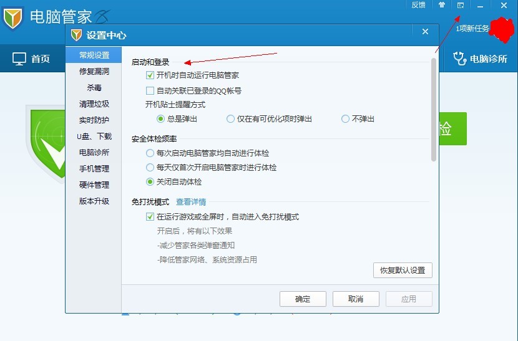Screen dimensions: 518x341
Task: Click the 减少管家各类弹窗通知 text
Action: click(196, 245)
